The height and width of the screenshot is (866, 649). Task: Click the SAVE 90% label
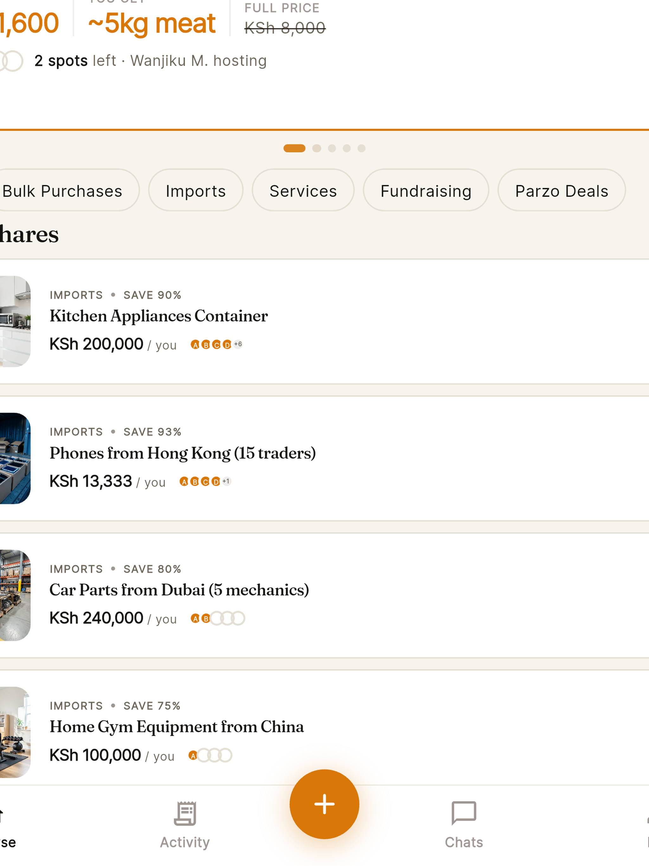point(152,295)
